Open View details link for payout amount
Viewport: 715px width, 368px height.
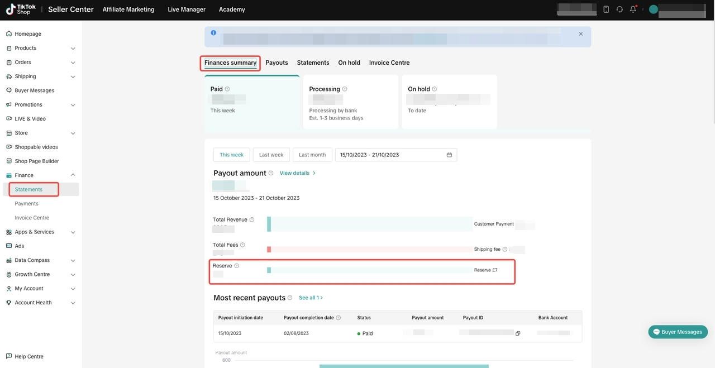(x=297, y=173)
